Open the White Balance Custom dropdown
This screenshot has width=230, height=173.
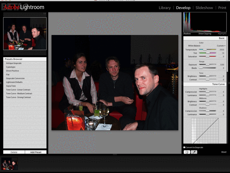click(x=221, y=46)
